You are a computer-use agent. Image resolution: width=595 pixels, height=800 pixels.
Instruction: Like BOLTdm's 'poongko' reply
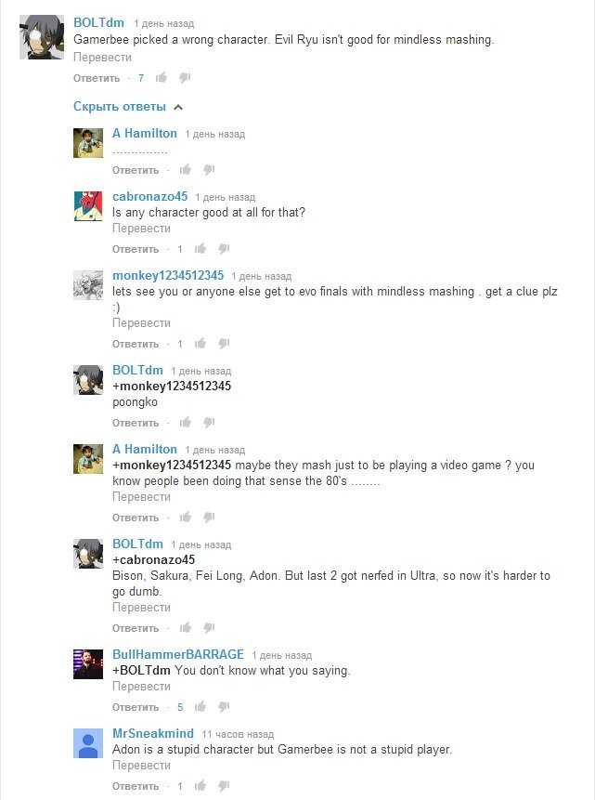click(186, 423)
